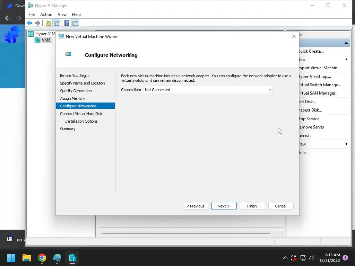Click the ISO download file icon
Screen dimensions: 355x266
(10, 239)
